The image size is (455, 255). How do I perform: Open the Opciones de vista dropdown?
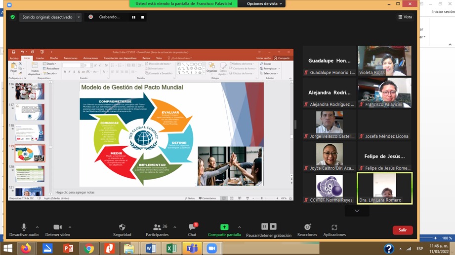pyautogui.click(x=264, y=4)
